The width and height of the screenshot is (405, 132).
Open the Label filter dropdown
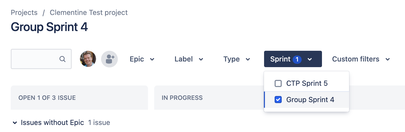pos(189,59)
